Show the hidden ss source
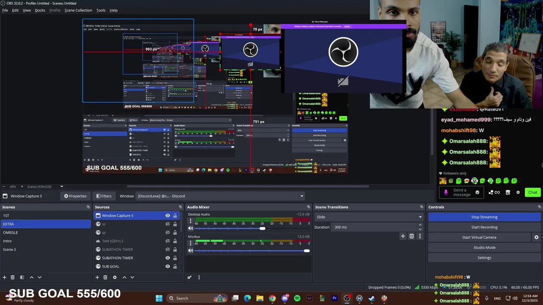This screenshot has width=543, height=305. (x=168, y=224)
